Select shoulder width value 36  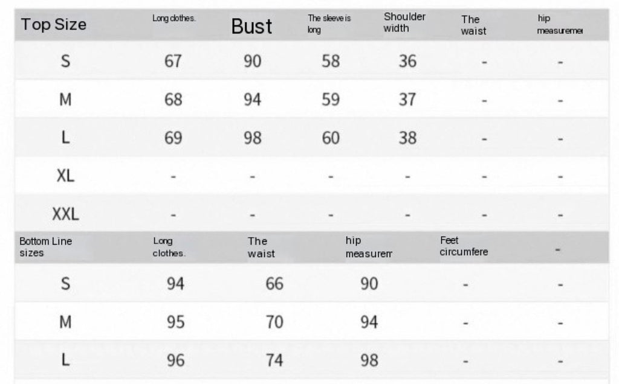pyautogui.click(x=407, y=62)
